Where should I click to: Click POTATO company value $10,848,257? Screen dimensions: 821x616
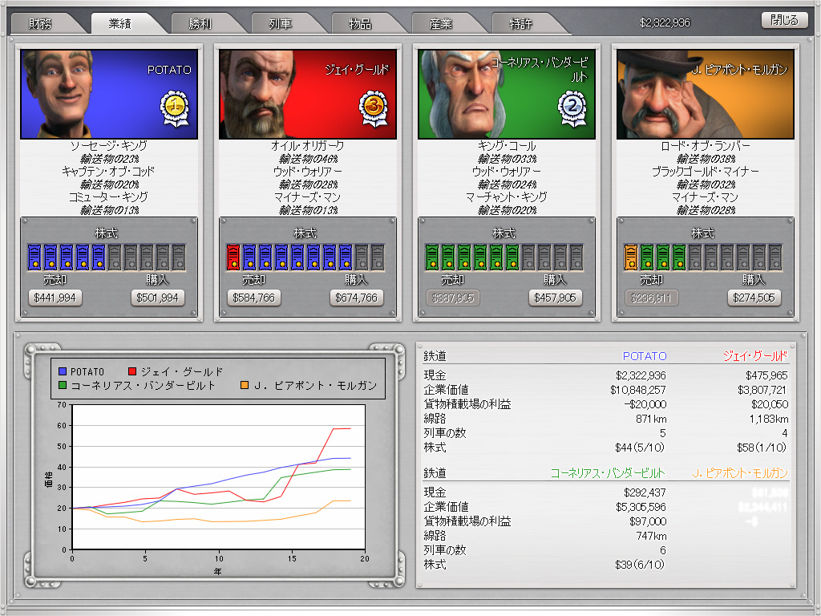tap(638, 391)
